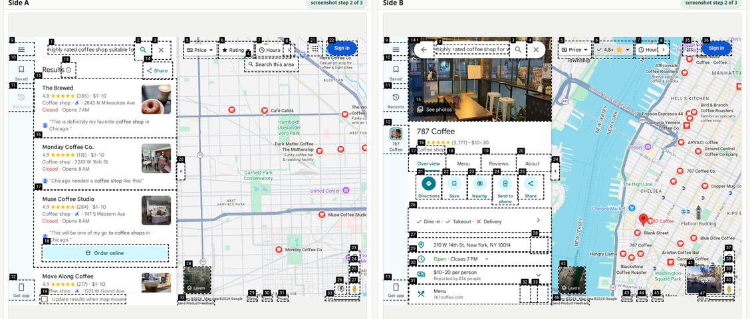Click the info icon beside Results in Side A
This screenshot has height=319, width=750.
[x=68, y=70]
